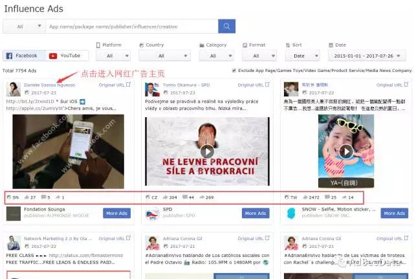Click the SPD publisher flag logo
The width and height of the screenshot is (414, 279).
click(x=153, y=213)
